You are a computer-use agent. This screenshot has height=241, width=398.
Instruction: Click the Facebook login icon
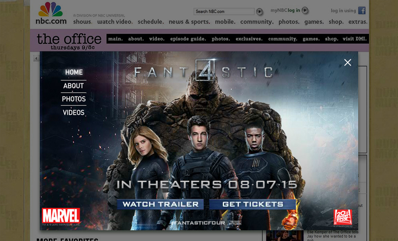(x=362, y=10)
